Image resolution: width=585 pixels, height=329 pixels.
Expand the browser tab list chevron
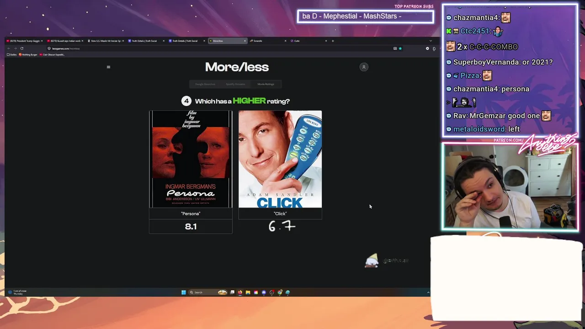[x=430, y=41]
